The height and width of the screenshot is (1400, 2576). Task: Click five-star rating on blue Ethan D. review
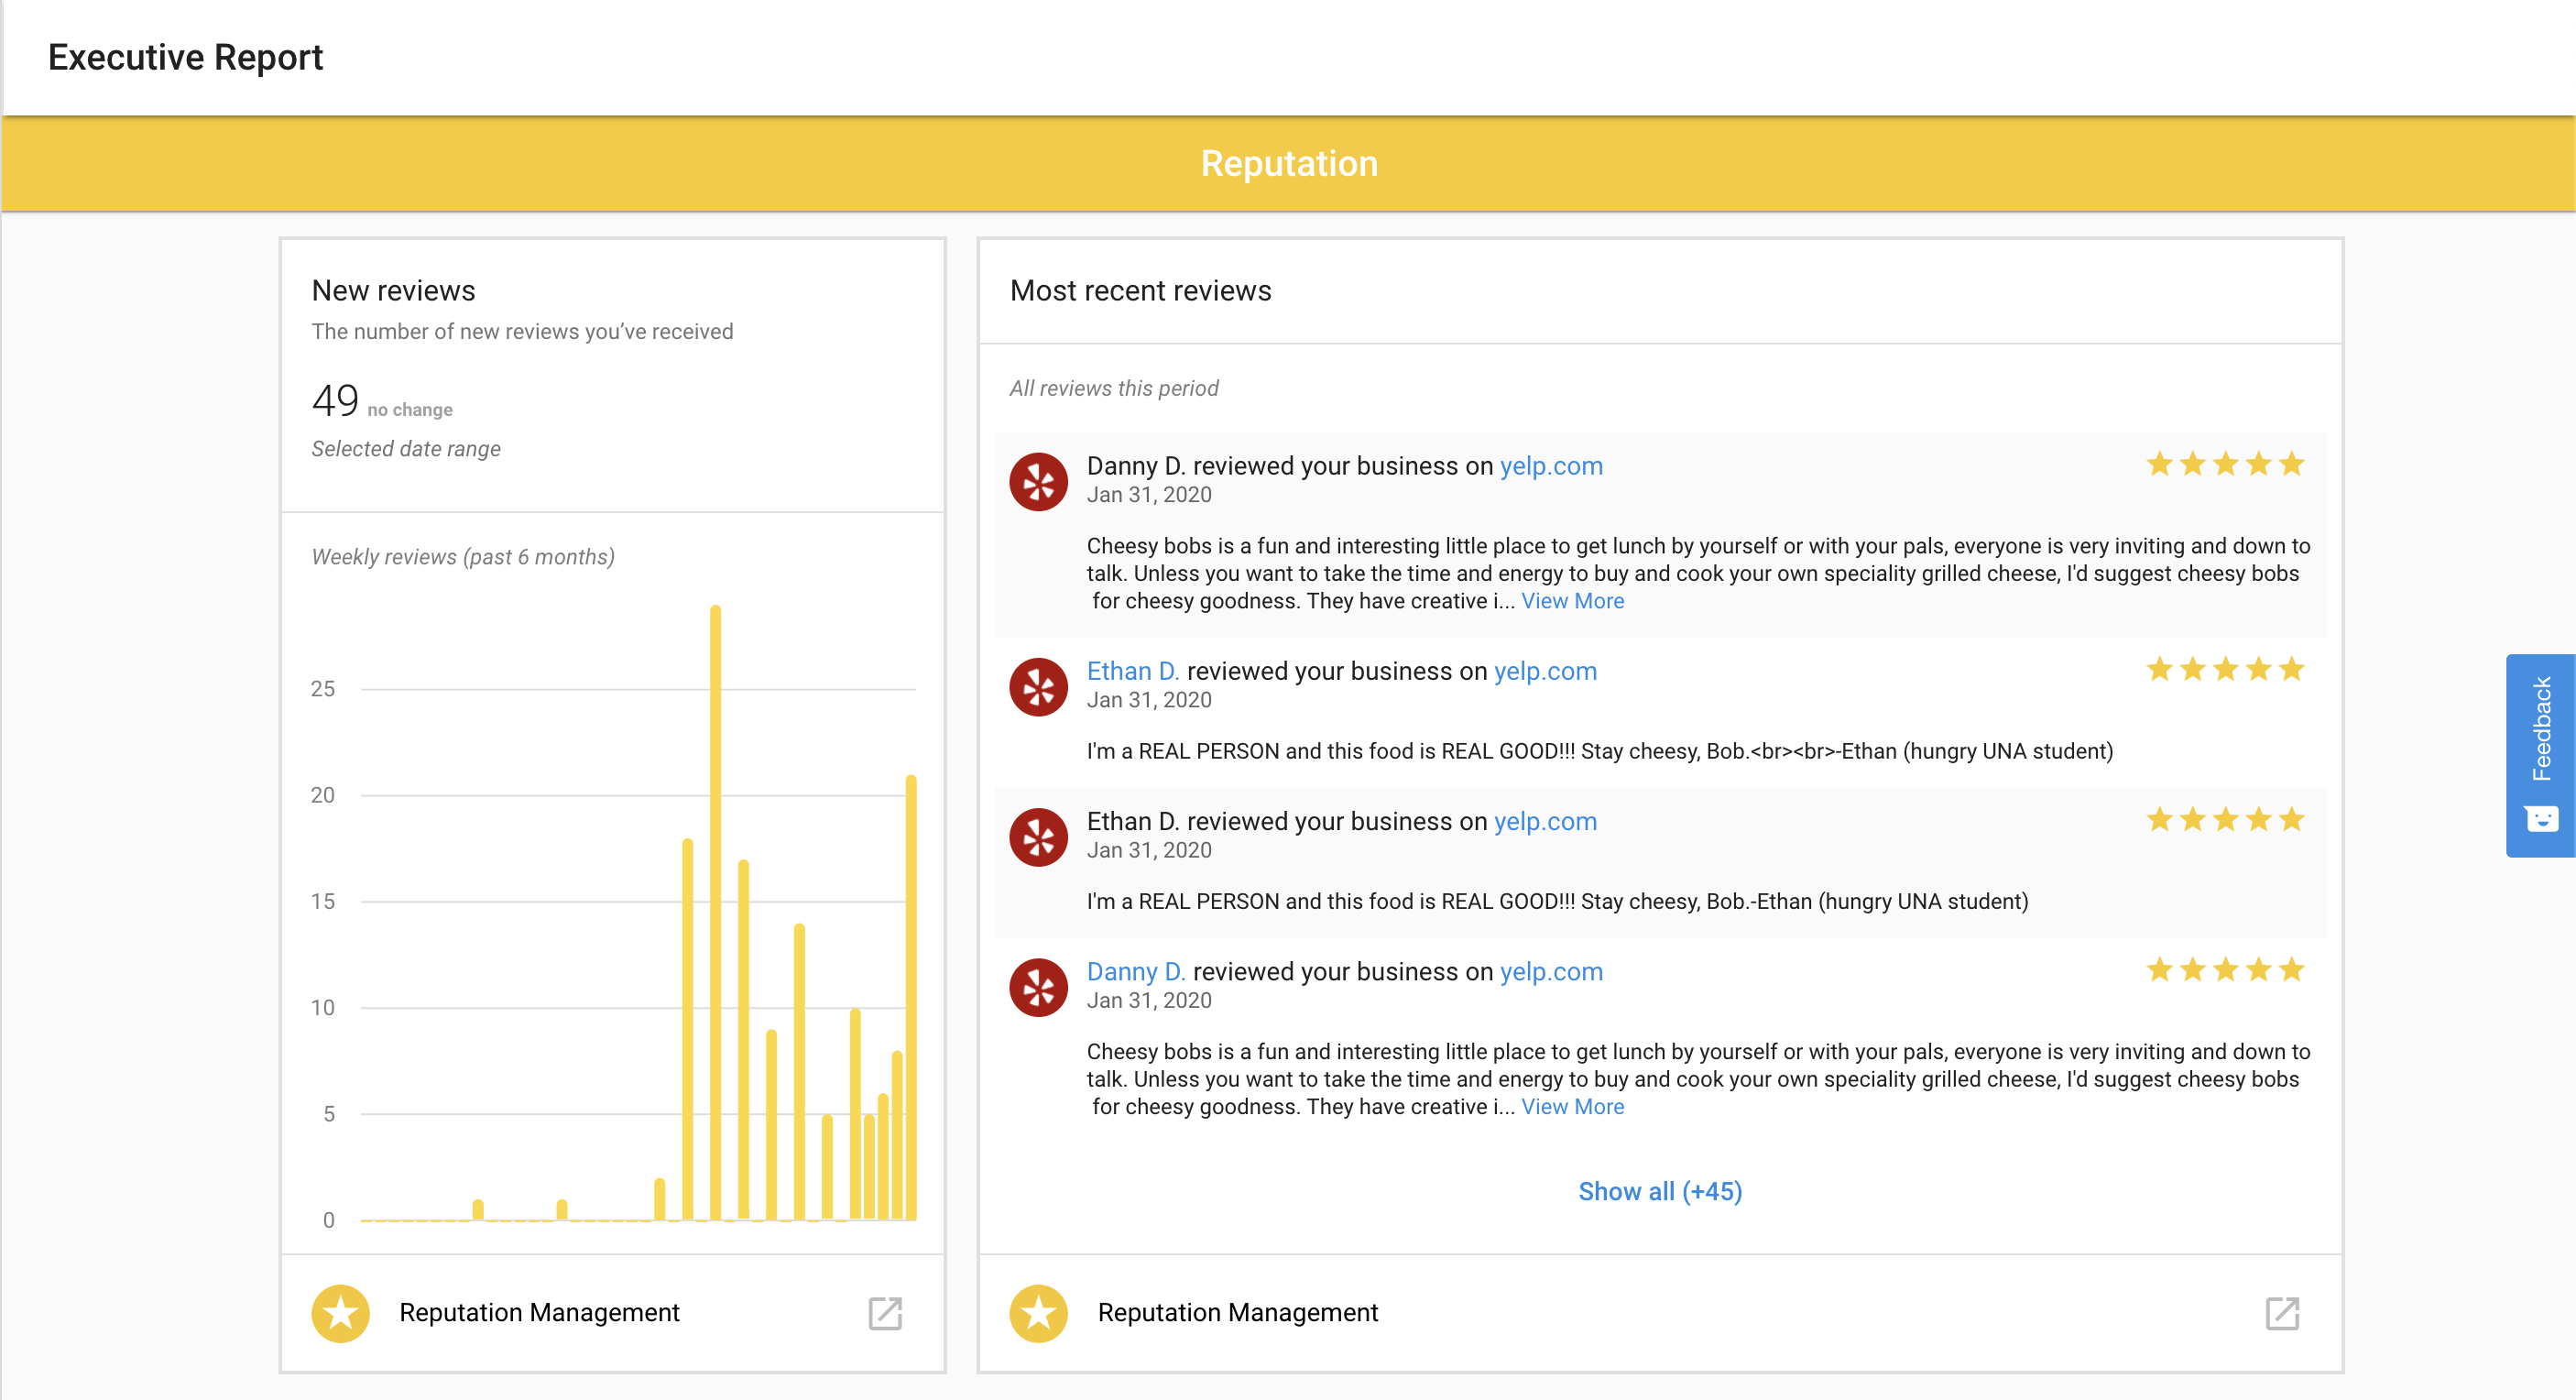coord(2225,669)
